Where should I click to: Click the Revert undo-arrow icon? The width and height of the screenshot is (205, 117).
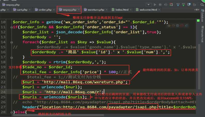tap(194, 5)
